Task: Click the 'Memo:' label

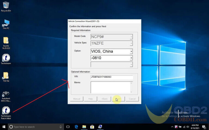Action: coord(77,82)
